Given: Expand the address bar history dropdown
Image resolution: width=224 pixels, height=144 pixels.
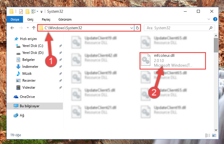Looking at the screenshot, I should coord(132,28).
